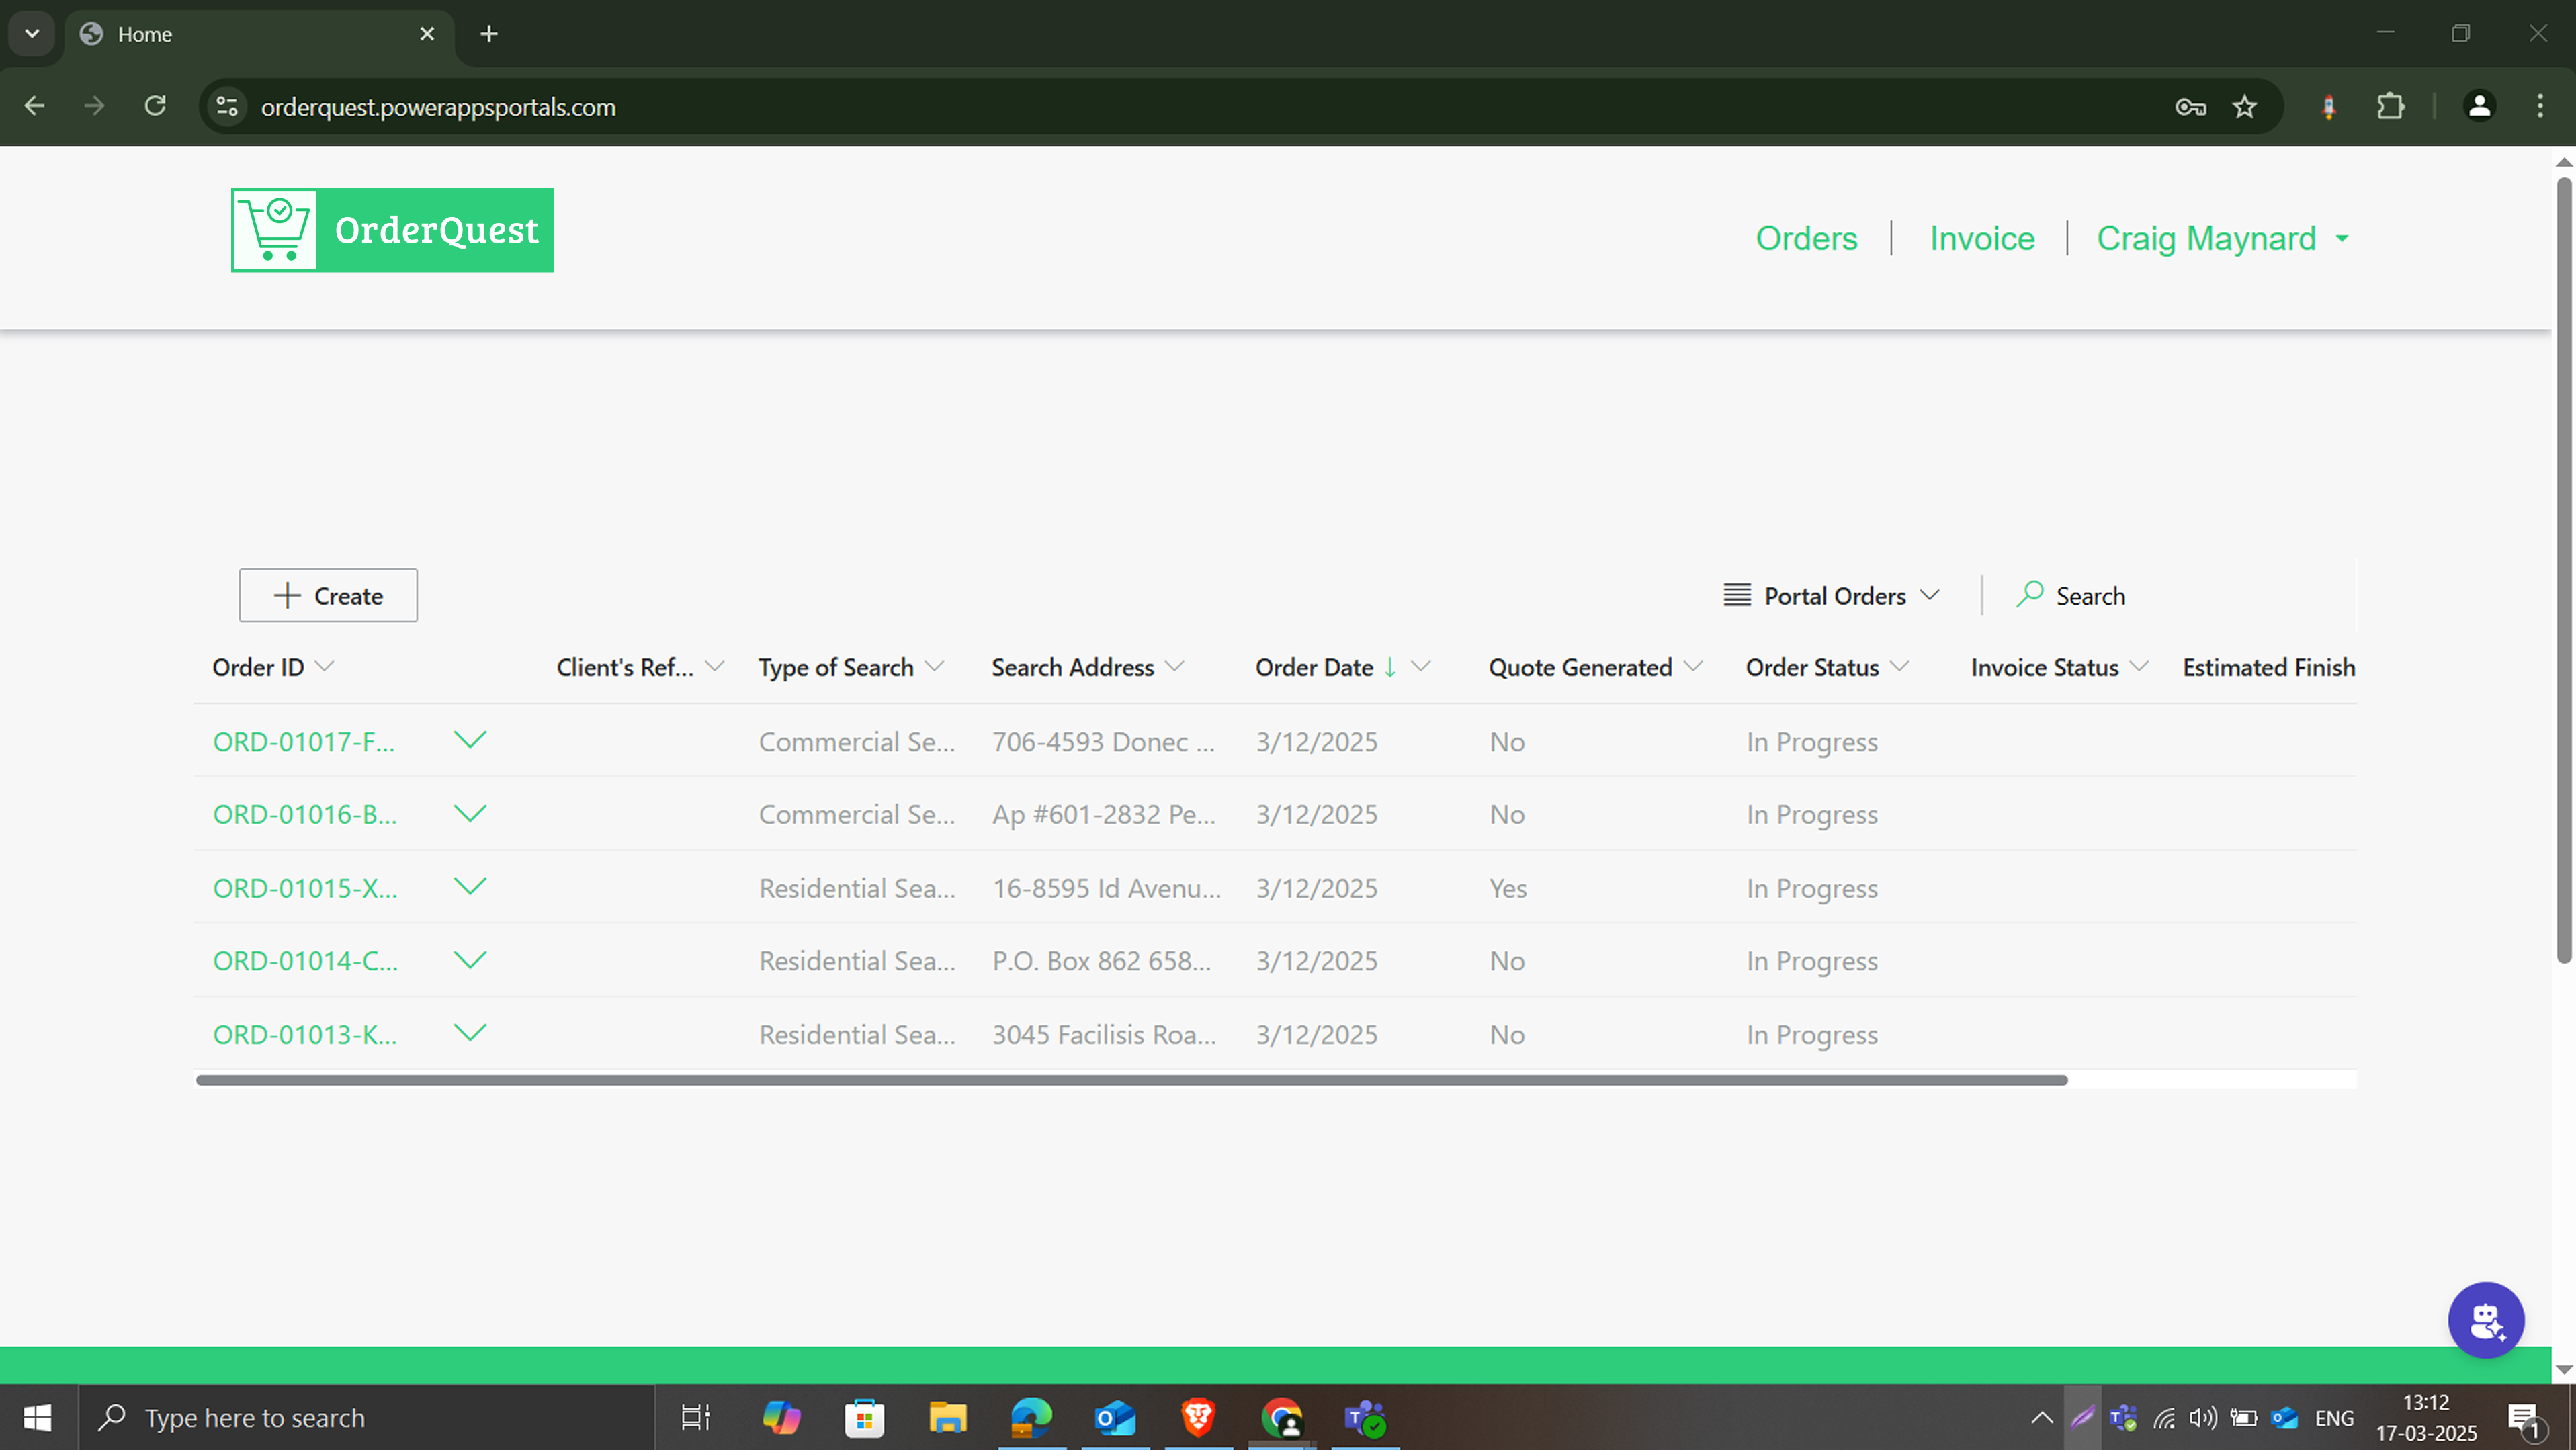Click the address bar URL
This screenshot has width=2576, height=1450.
click(x=438, y=107)
